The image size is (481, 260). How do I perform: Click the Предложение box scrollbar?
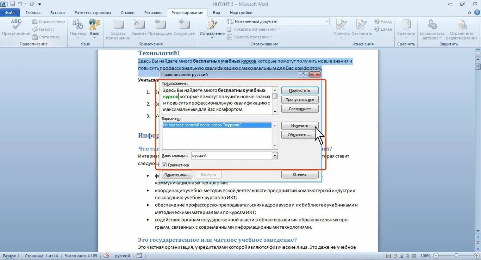275,100
